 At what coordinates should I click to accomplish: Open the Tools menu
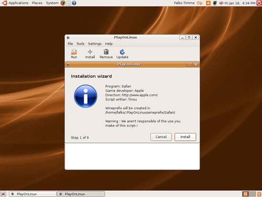tap(81, 44)
